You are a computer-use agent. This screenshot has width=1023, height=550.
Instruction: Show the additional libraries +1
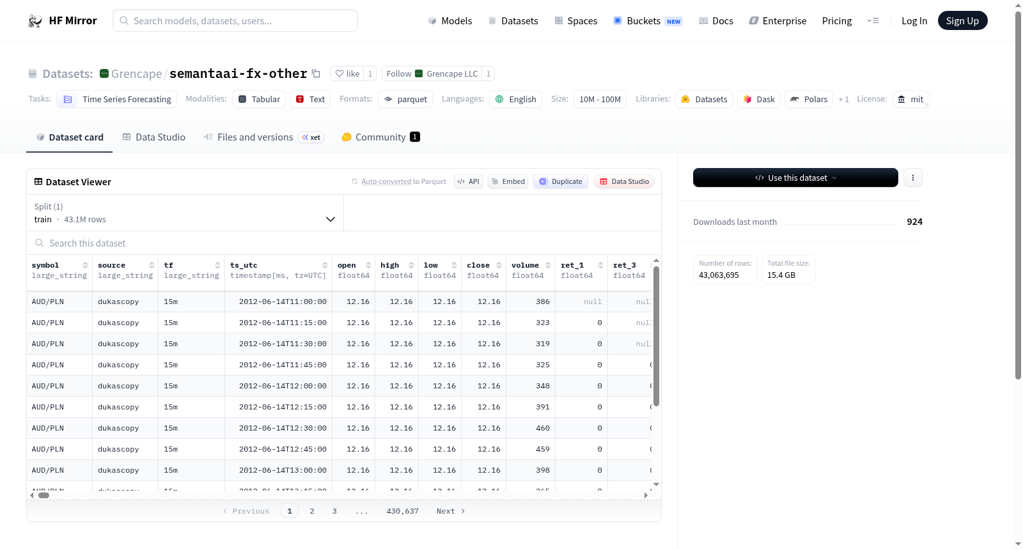coord(843,99)
